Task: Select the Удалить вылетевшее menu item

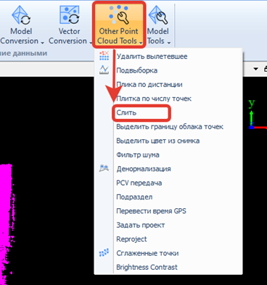Action: click(168, 57)
